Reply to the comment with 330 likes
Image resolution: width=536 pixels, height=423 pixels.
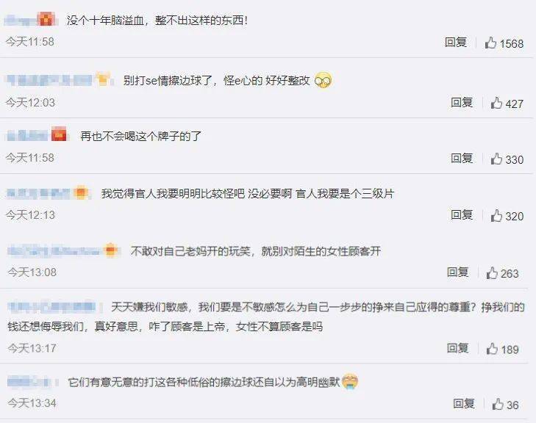click(462, 158)
